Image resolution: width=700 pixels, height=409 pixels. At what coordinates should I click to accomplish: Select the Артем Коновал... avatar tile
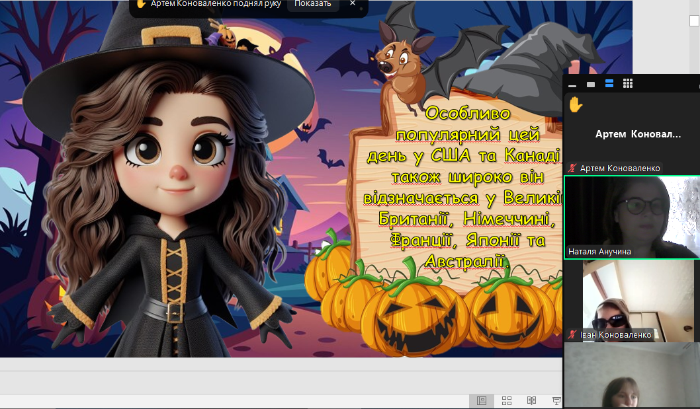pyautogui.click(x=632, y=134)
